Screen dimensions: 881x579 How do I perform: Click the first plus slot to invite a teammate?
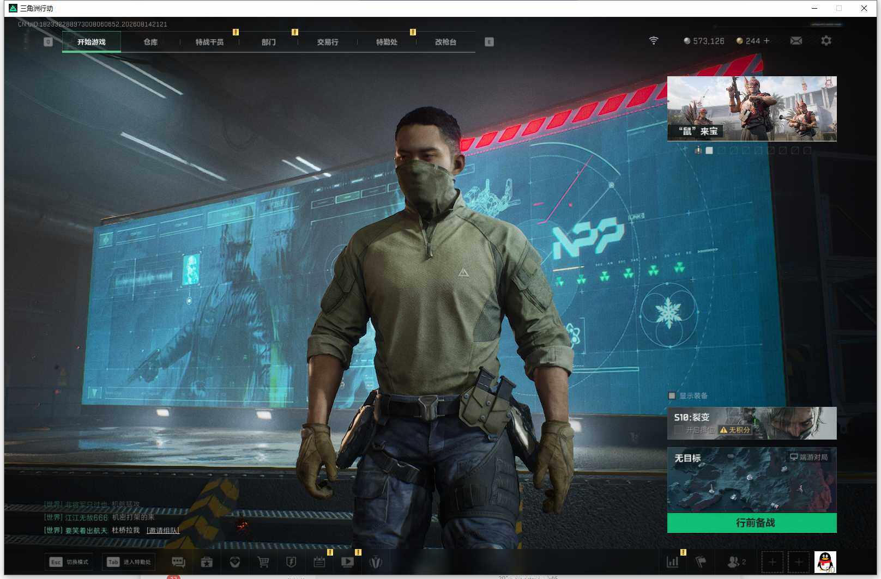tap(772, 562)
